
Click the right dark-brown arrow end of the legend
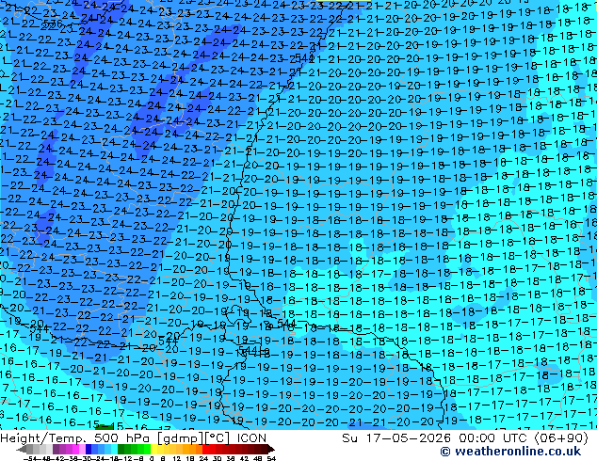point(270,449)
